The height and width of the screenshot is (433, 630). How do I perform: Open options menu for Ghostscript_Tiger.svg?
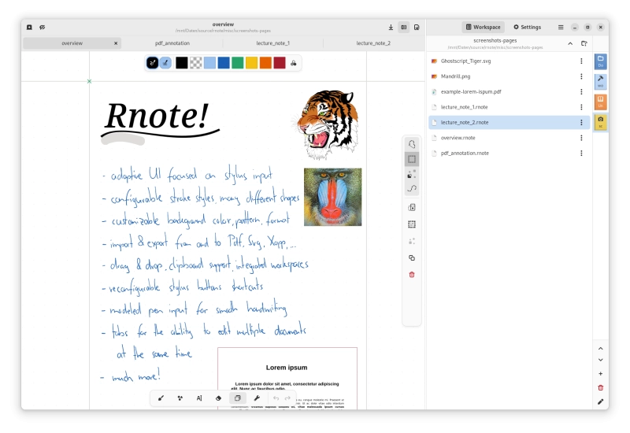coord(581,61)
